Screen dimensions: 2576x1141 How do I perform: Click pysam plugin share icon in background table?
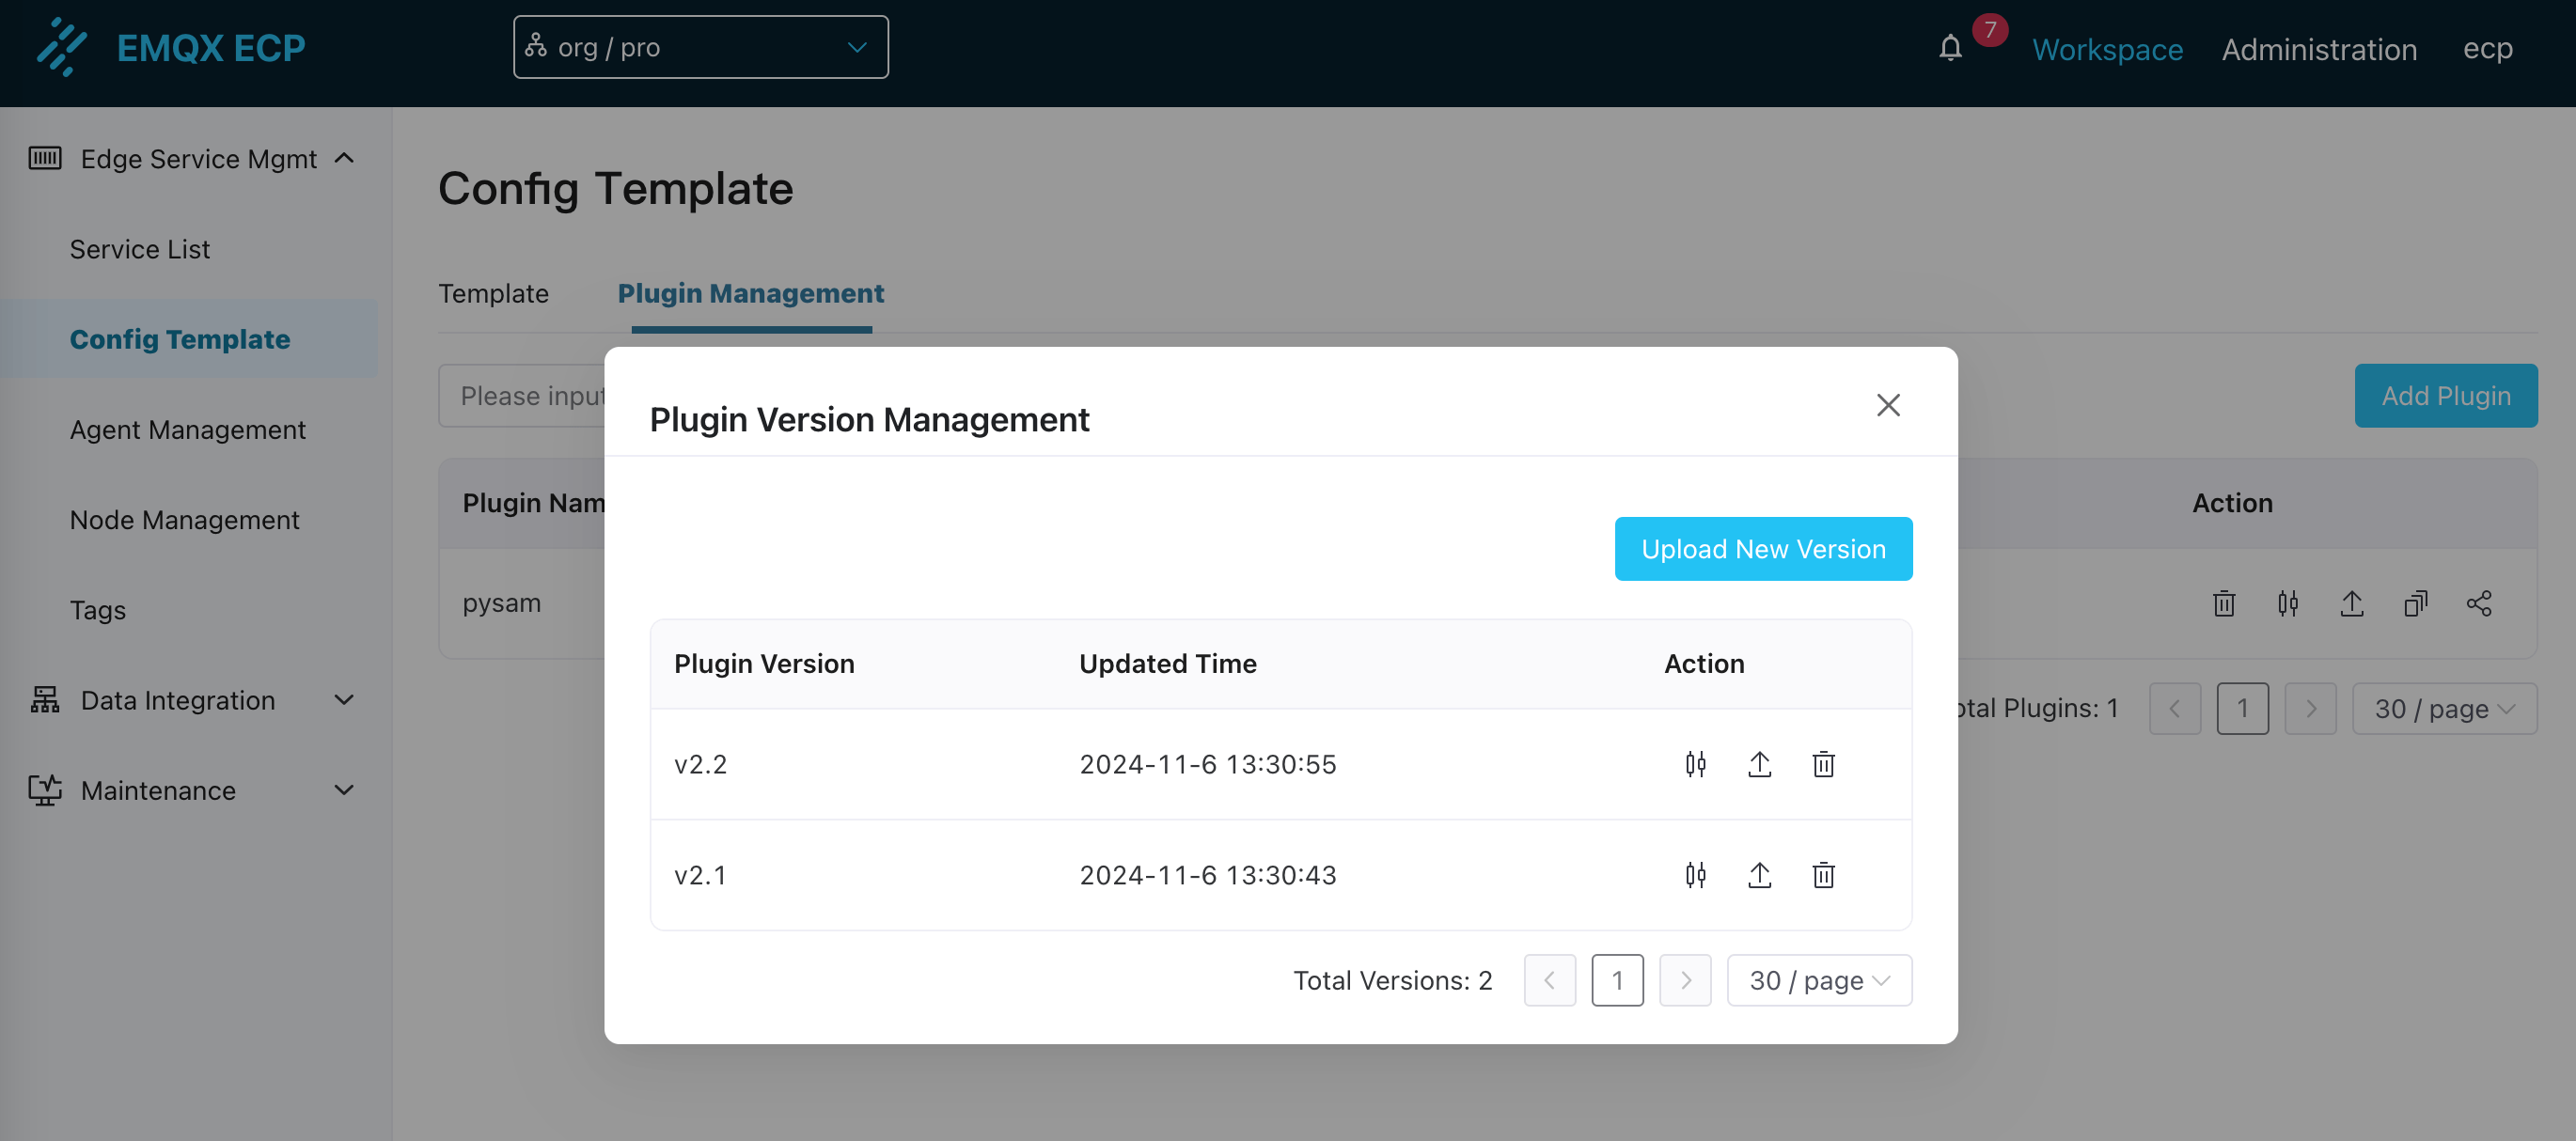2479,603
